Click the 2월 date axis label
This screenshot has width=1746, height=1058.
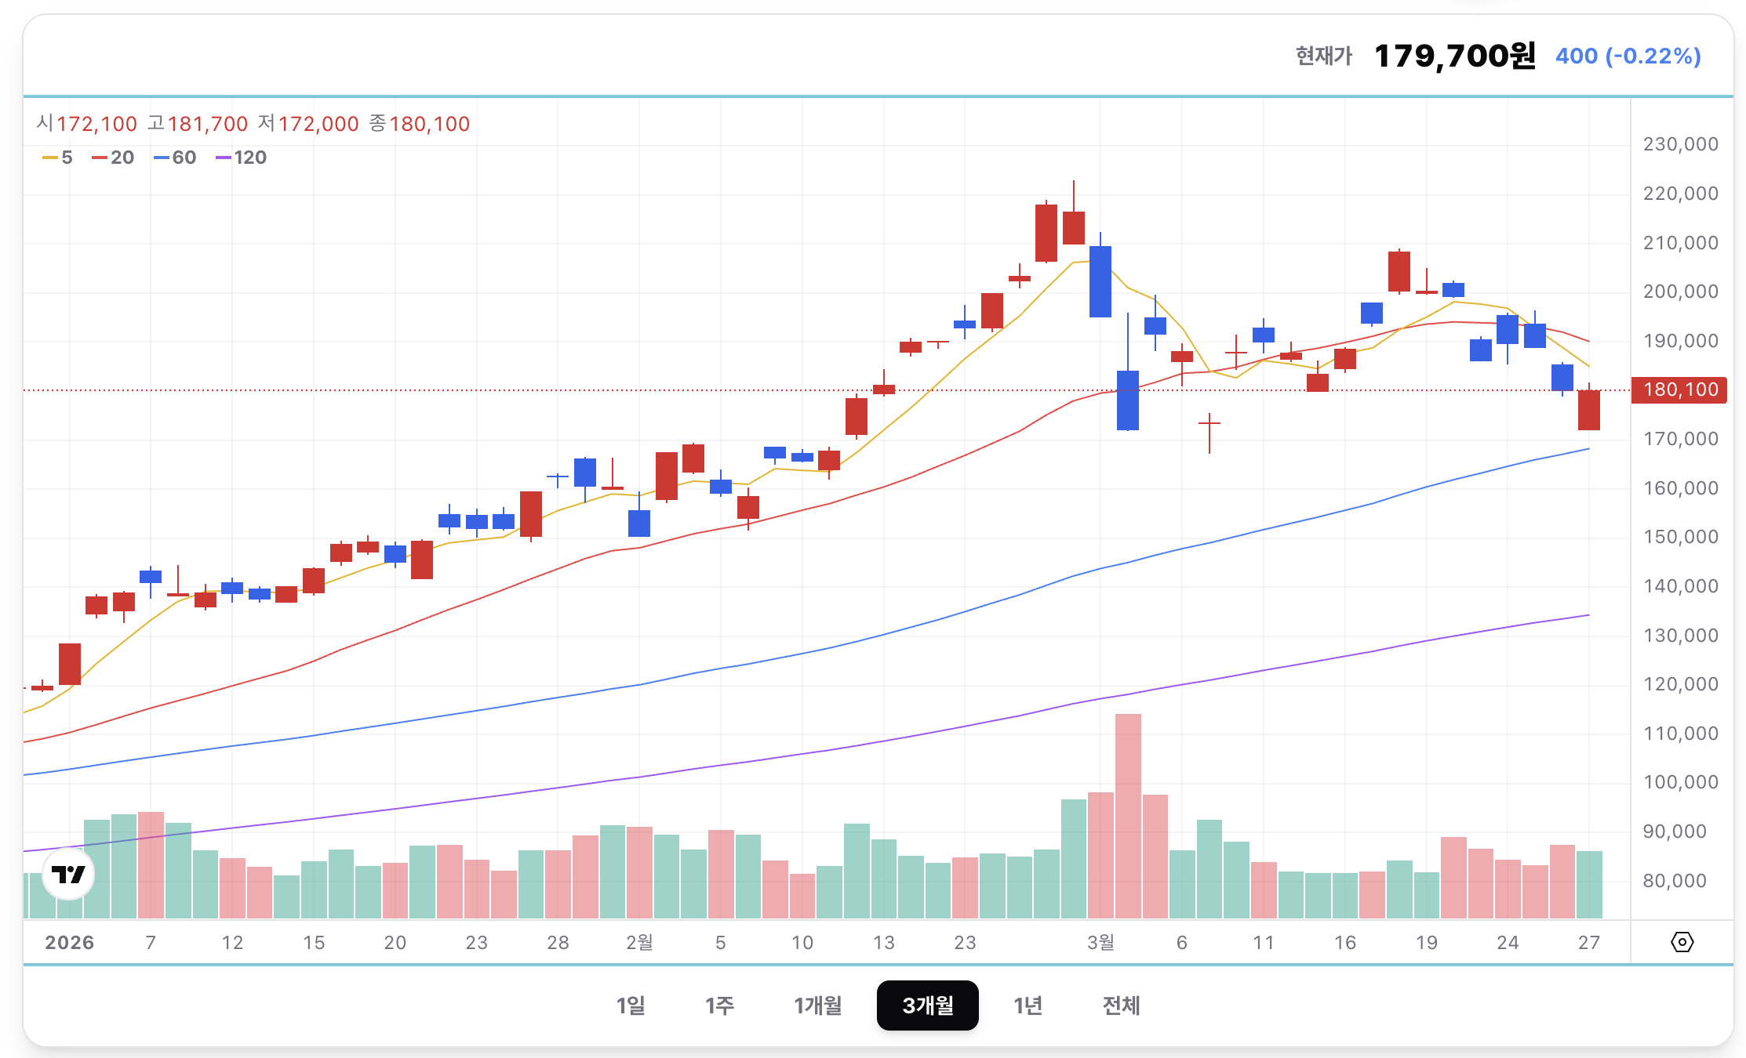click(639, 942)
